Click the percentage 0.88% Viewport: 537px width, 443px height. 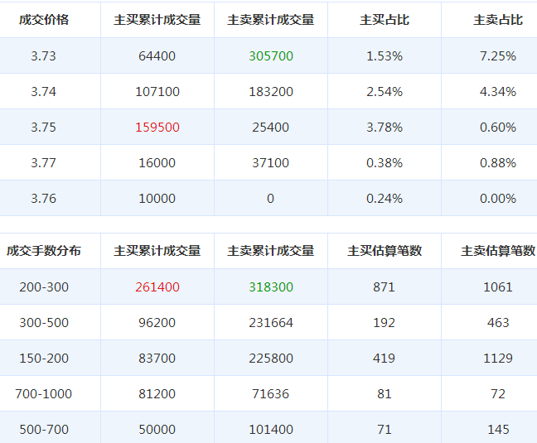click(x=498, y=162)
